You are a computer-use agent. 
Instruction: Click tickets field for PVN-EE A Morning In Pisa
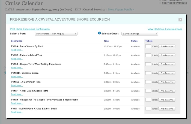[x=148, y=82]
